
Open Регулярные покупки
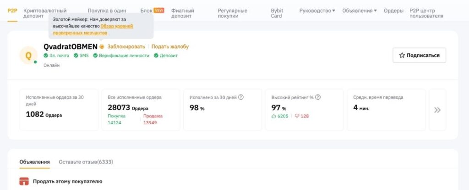[232, 13]
